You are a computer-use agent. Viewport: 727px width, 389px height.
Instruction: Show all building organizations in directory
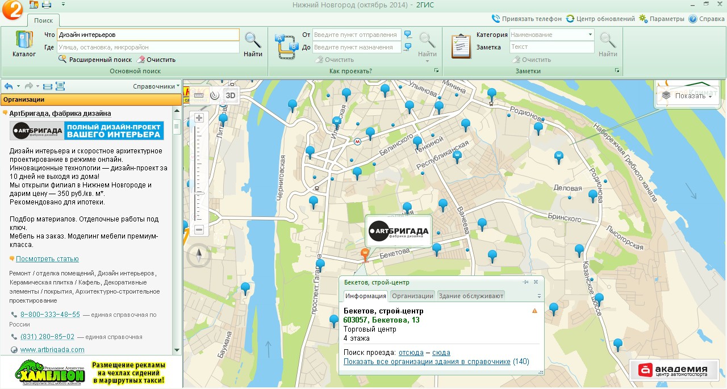[x=427, y=362]
